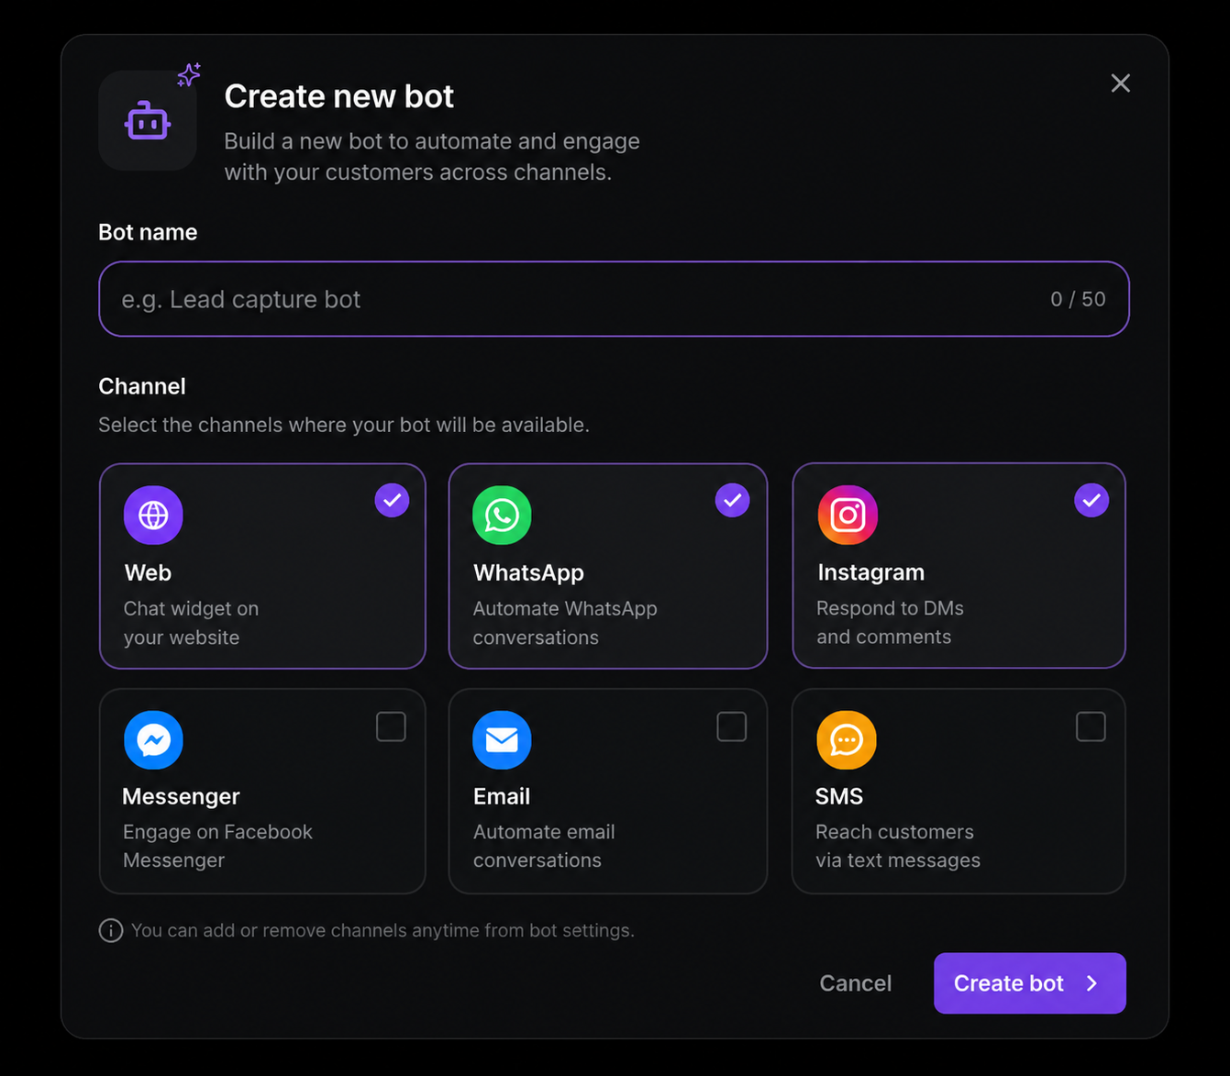Image resolution: width=1230 pixels, height=1076 pixels.
Task: Click 'Respond to DMs and comments' description
Action: 890,623
